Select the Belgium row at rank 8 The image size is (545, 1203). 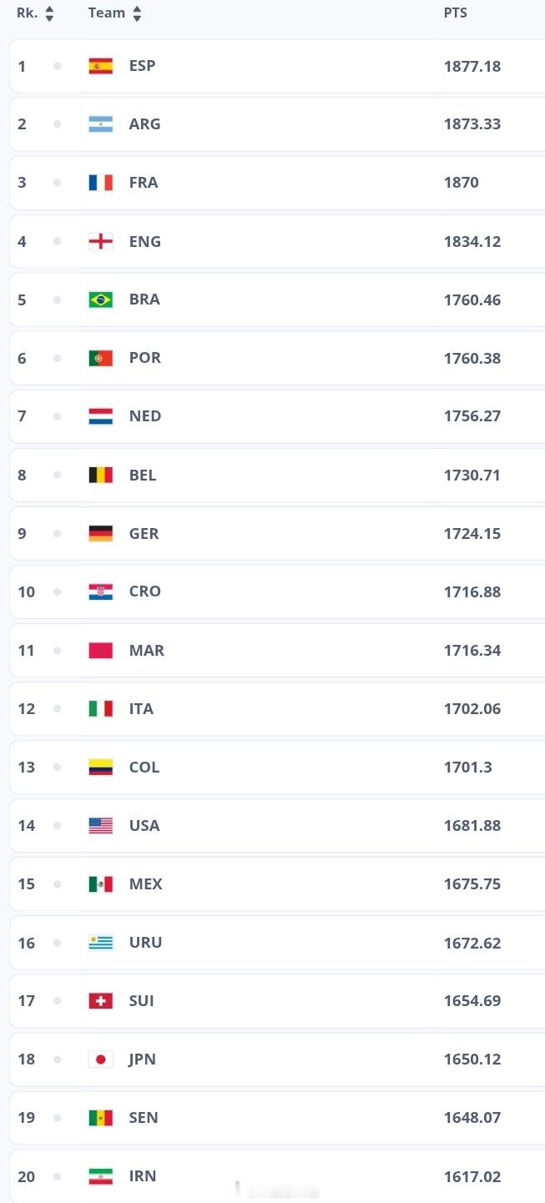pos(277,475)
